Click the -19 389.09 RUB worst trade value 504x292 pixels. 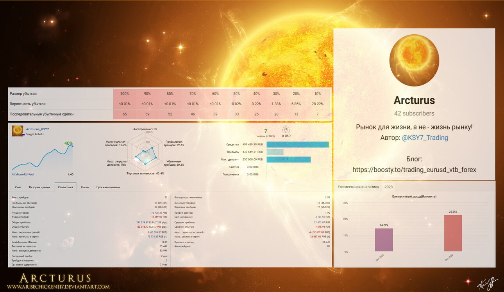tap(159, 217)
